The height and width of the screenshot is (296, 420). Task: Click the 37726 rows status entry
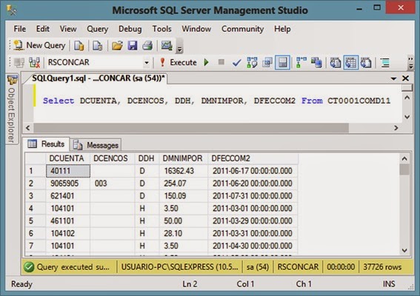point(382,267)
